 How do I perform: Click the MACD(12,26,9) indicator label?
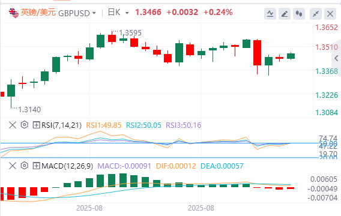[67, 166]
